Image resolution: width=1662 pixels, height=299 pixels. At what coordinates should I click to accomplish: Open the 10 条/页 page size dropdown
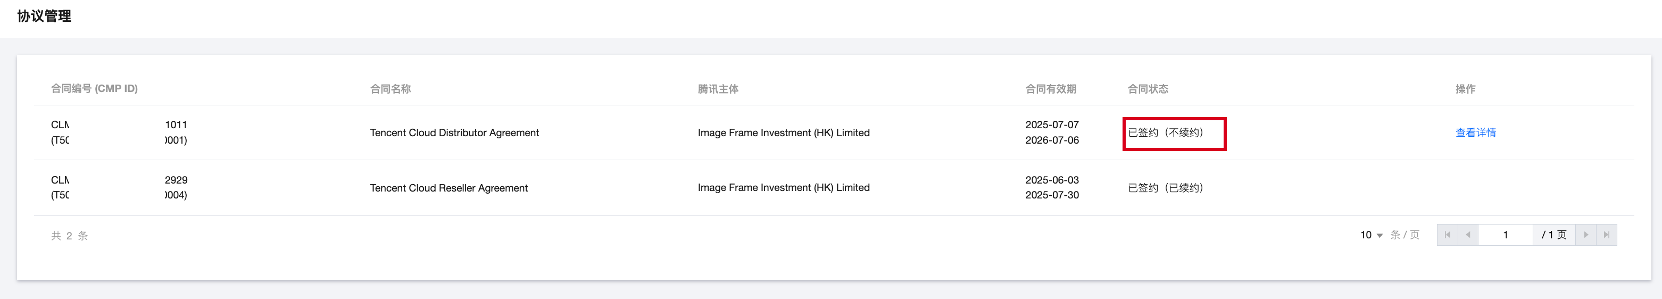coord(1371,235)
